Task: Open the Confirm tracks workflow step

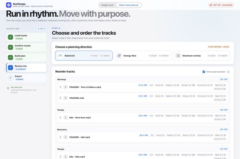Action: pos(26,47)
